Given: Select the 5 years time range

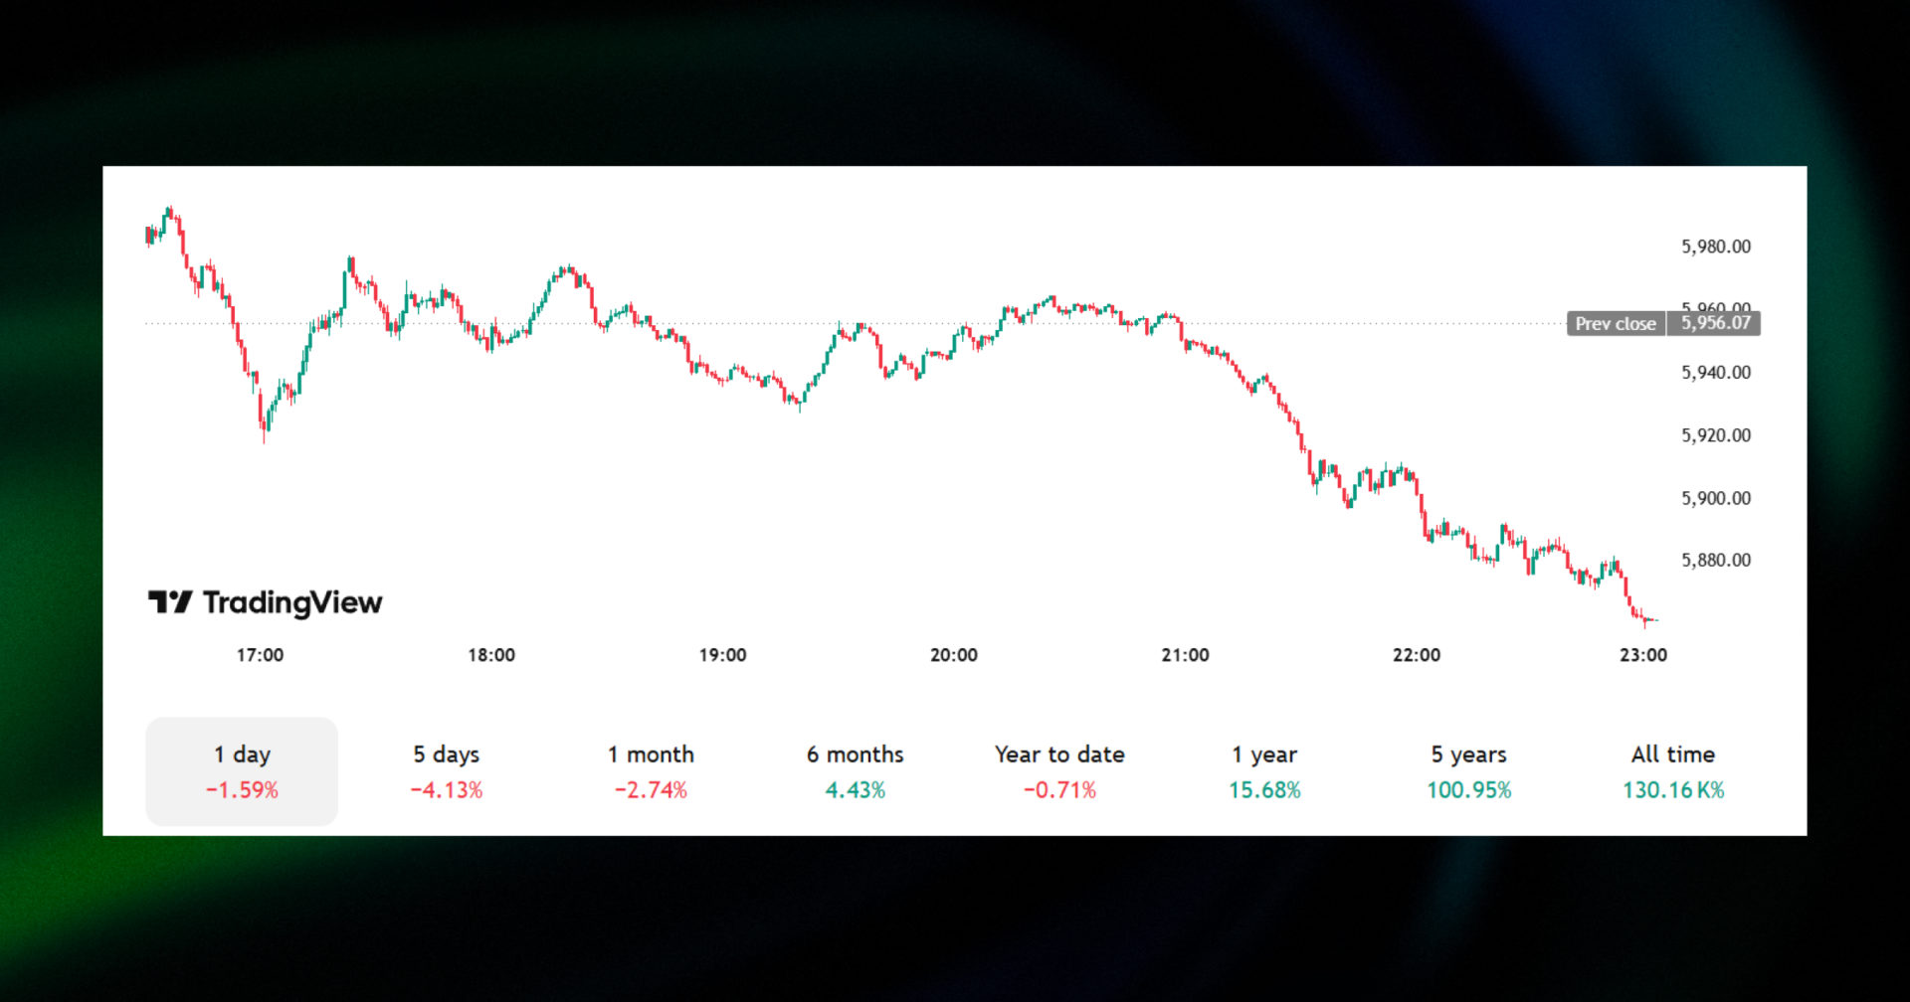Looking at the screenshot, I should 1468,770.
